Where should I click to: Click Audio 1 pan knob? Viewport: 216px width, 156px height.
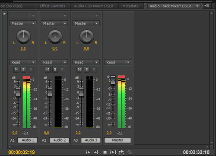click(23, 37)
